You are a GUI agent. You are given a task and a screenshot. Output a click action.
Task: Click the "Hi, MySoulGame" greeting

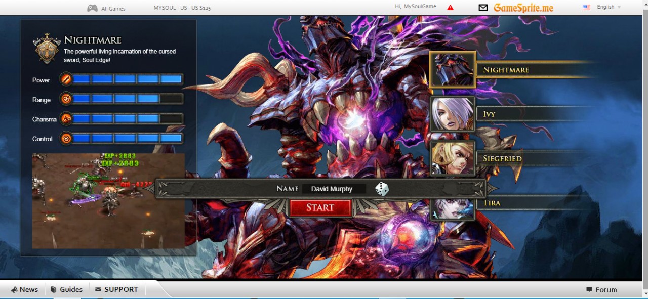pos(415,7)
